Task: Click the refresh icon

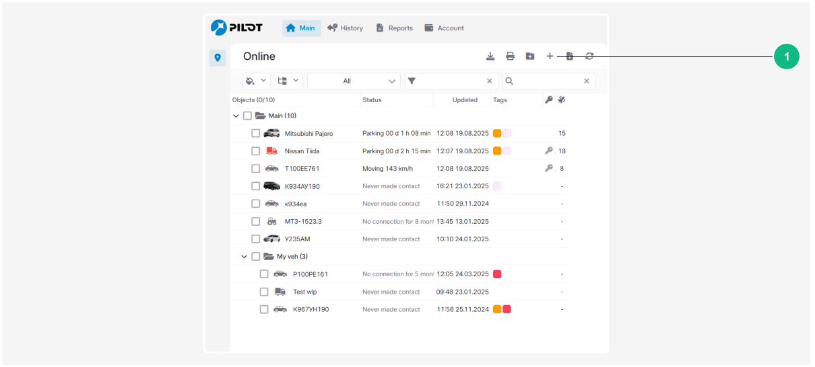Action: pyautogui.click(x=589, y=56)
